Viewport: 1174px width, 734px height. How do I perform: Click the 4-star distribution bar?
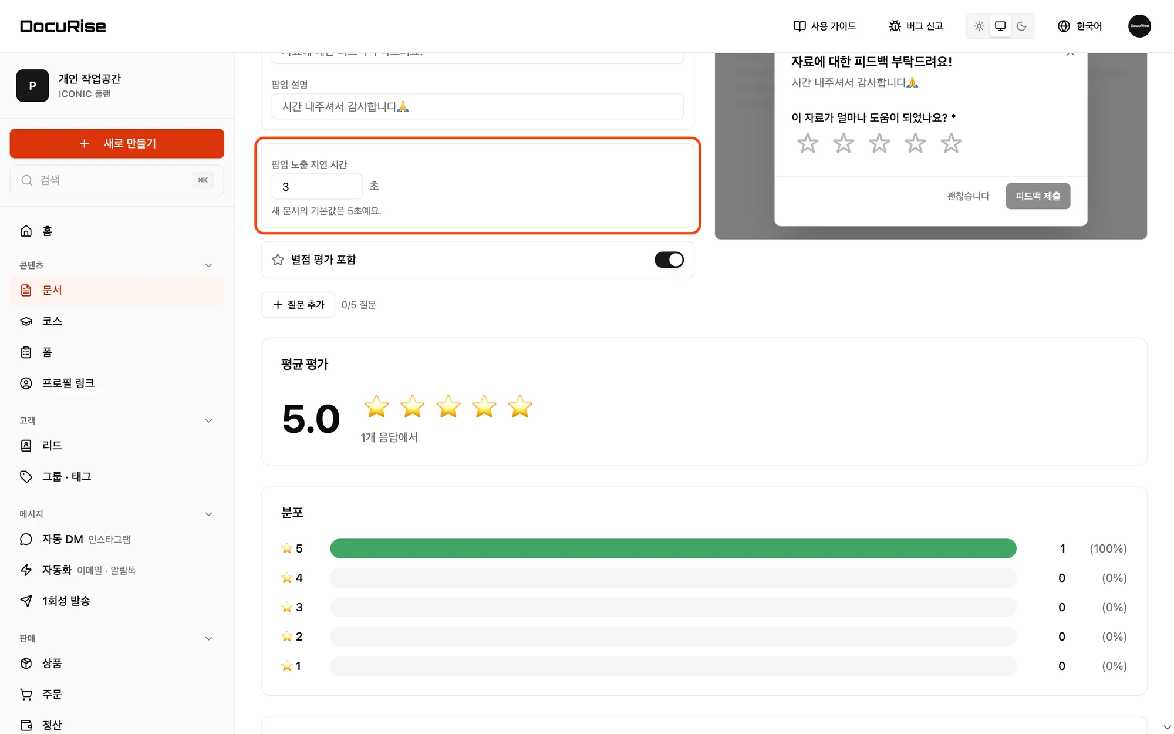click(x=673, y=578)
